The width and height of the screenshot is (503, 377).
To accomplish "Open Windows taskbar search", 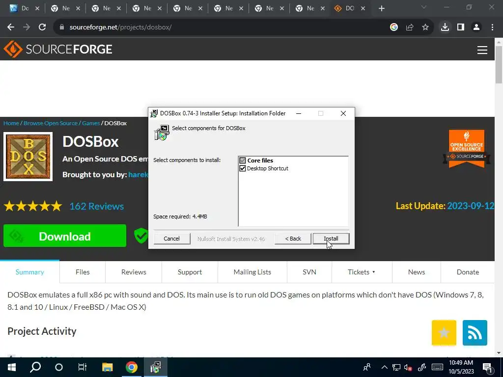I will [35, 367].
